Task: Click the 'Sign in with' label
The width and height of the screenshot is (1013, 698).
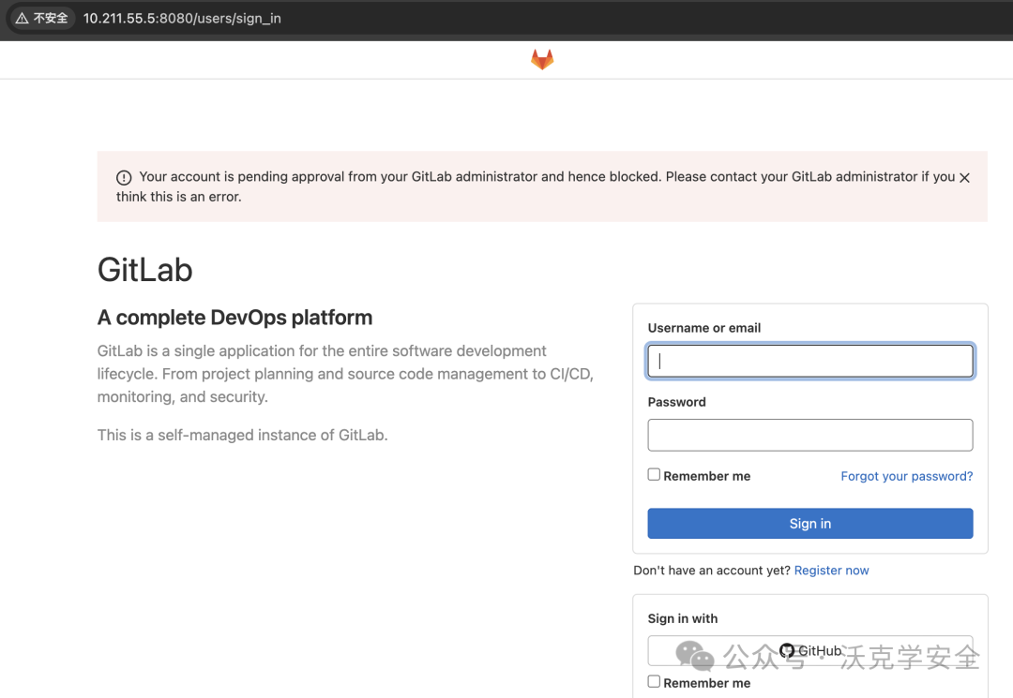Action: pyautogui.click(x=682, y=618)
